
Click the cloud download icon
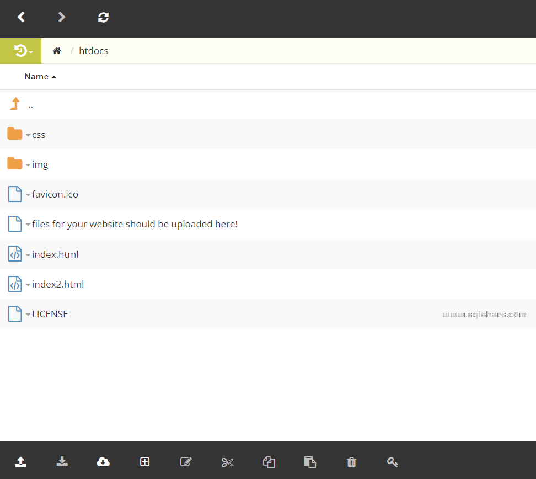pyautogui.click(x=103, y=462)
